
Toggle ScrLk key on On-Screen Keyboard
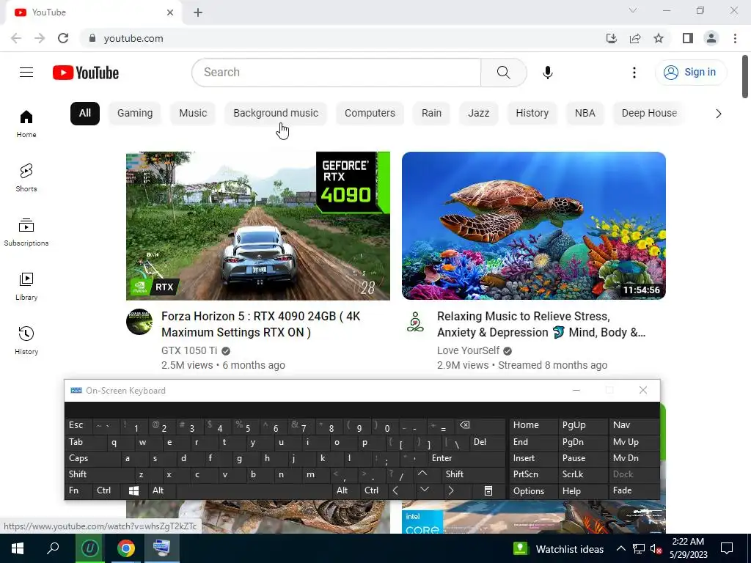[582, 474]
